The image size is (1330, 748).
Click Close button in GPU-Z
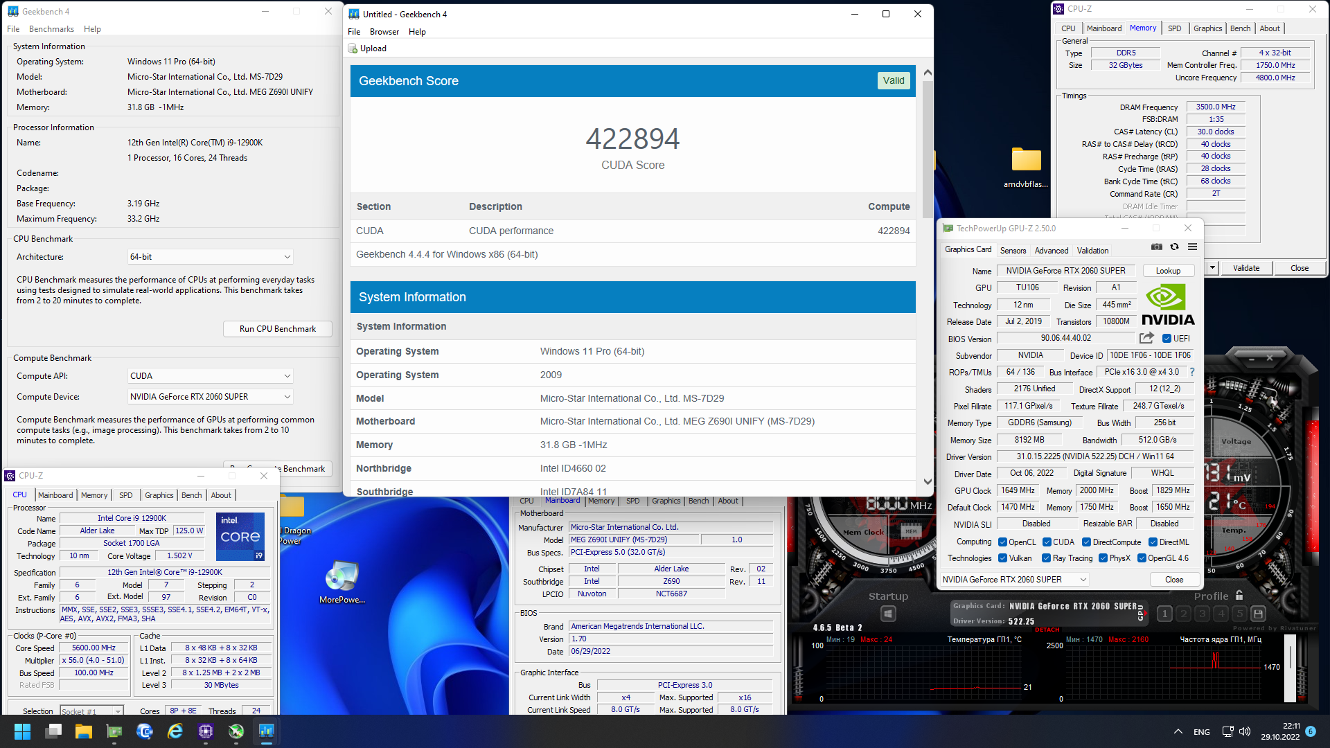coord(1174,580)
